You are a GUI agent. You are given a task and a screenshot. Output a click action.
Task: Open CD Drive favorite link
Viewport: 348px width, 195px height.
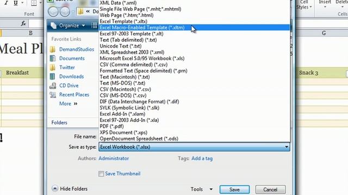tap(69, 86)
